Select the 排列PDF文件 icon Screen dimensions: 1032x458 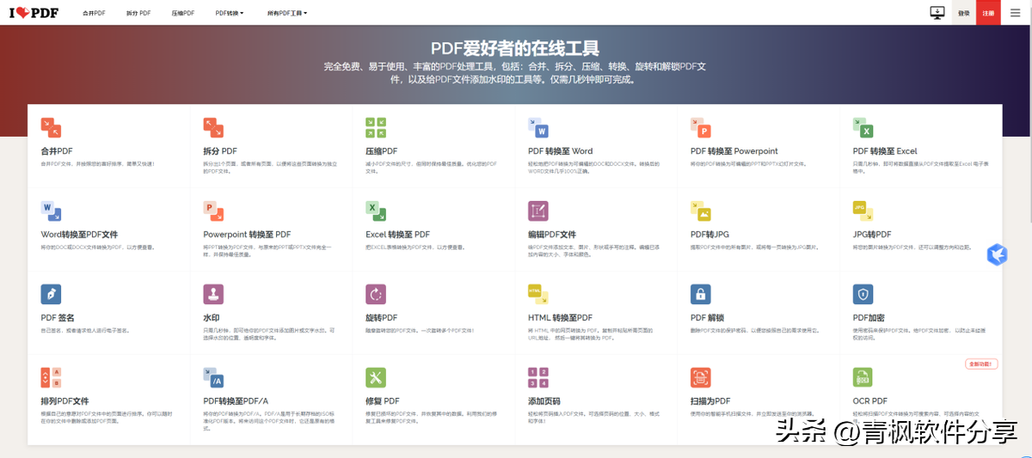pos(51,377)
